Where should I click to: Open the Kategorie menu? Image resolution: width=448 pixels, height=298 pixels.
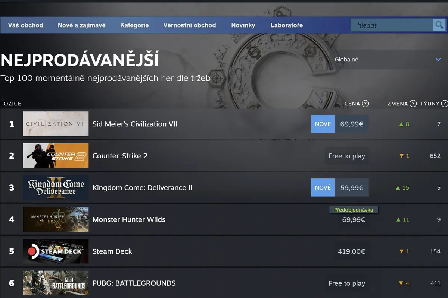click(134, 25)
